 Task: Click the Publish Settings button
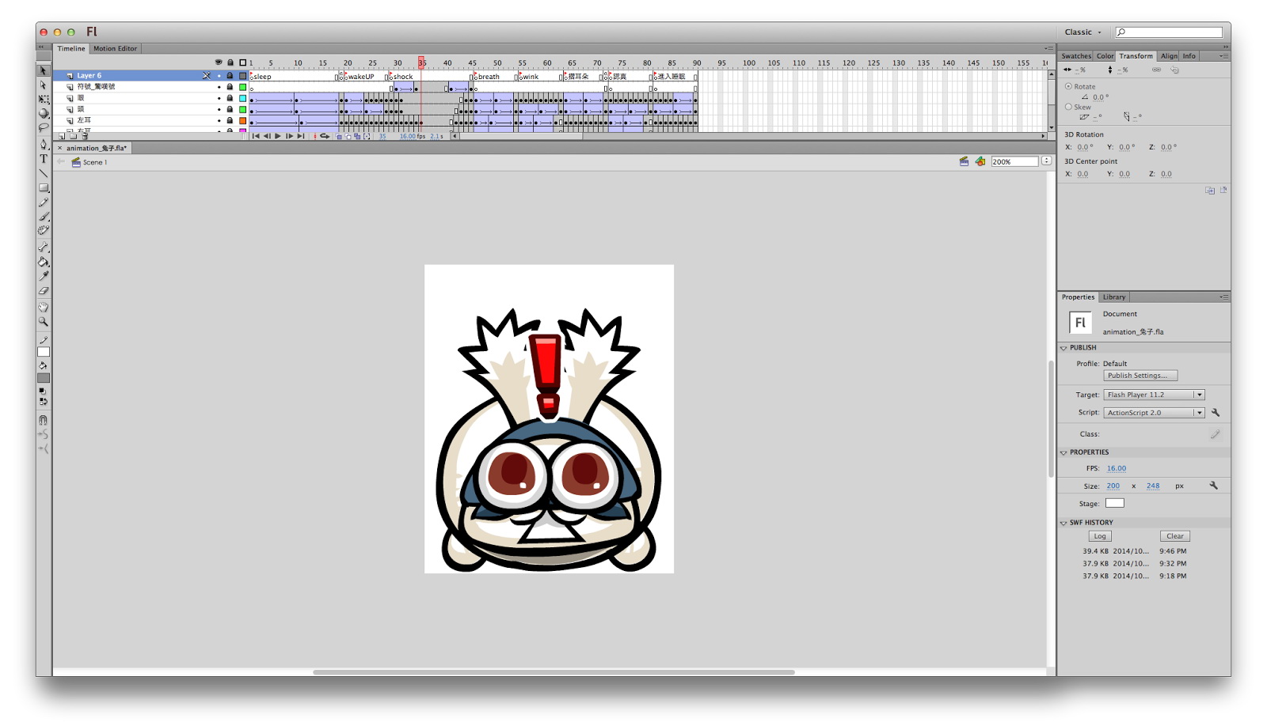click(x=1140, y=376)
